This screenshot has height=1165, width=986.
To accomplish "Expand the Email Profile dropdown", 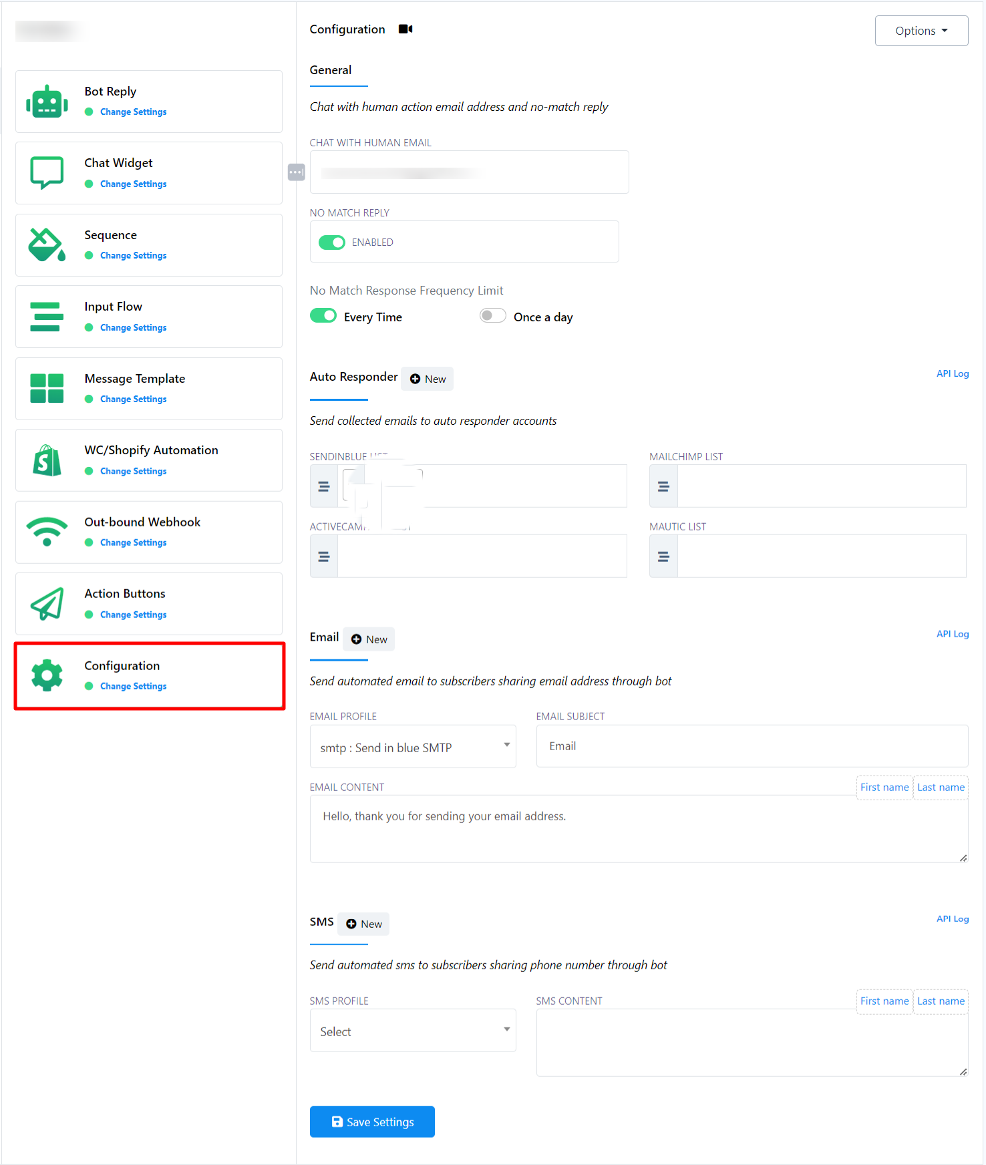I will click(413, 747).
